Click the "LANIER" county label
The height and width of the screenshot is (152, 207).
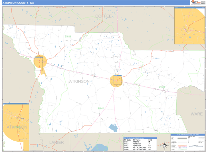click(x=57, y=142)
